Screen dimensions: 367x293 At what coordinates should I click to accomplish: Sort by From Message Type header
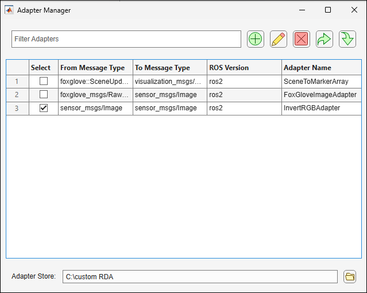95,67
